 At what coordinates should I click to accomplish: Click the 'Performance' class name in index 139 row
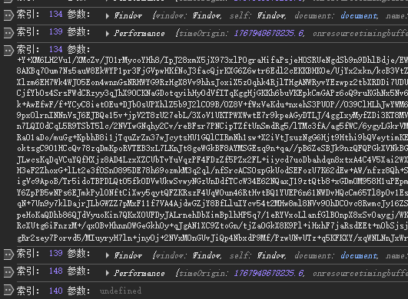[140, 34]
